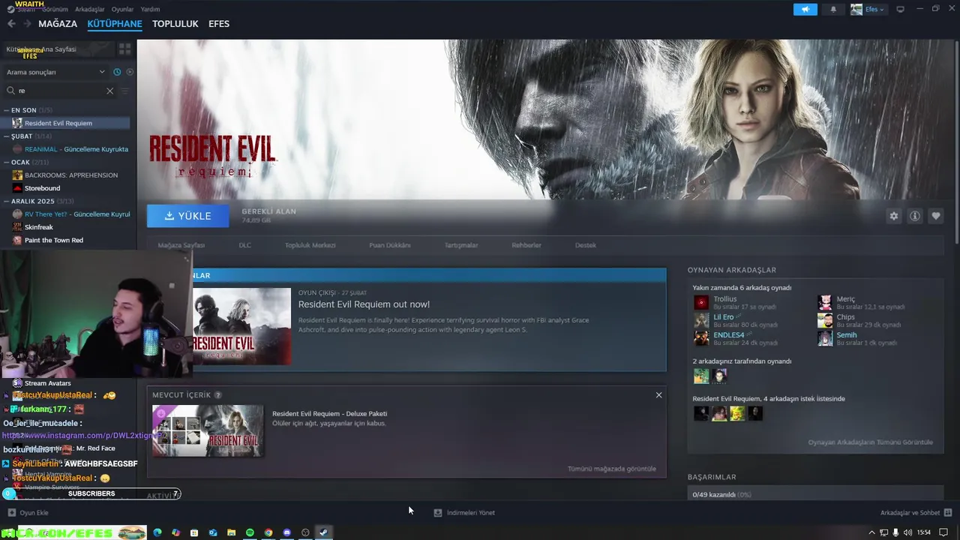Image resolution: width=960 pixels, height=540 pixels.
Task: Open the Yardım menu
Action: (150, 10)
